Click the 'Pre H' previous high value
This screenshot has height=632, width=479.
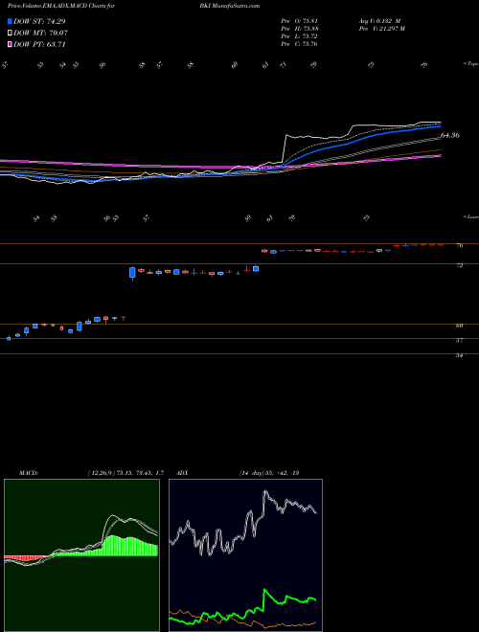[x=299, y=29]
